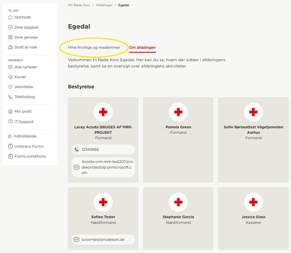
Task: Call phone number 12345666
Action: click(103, 150)
